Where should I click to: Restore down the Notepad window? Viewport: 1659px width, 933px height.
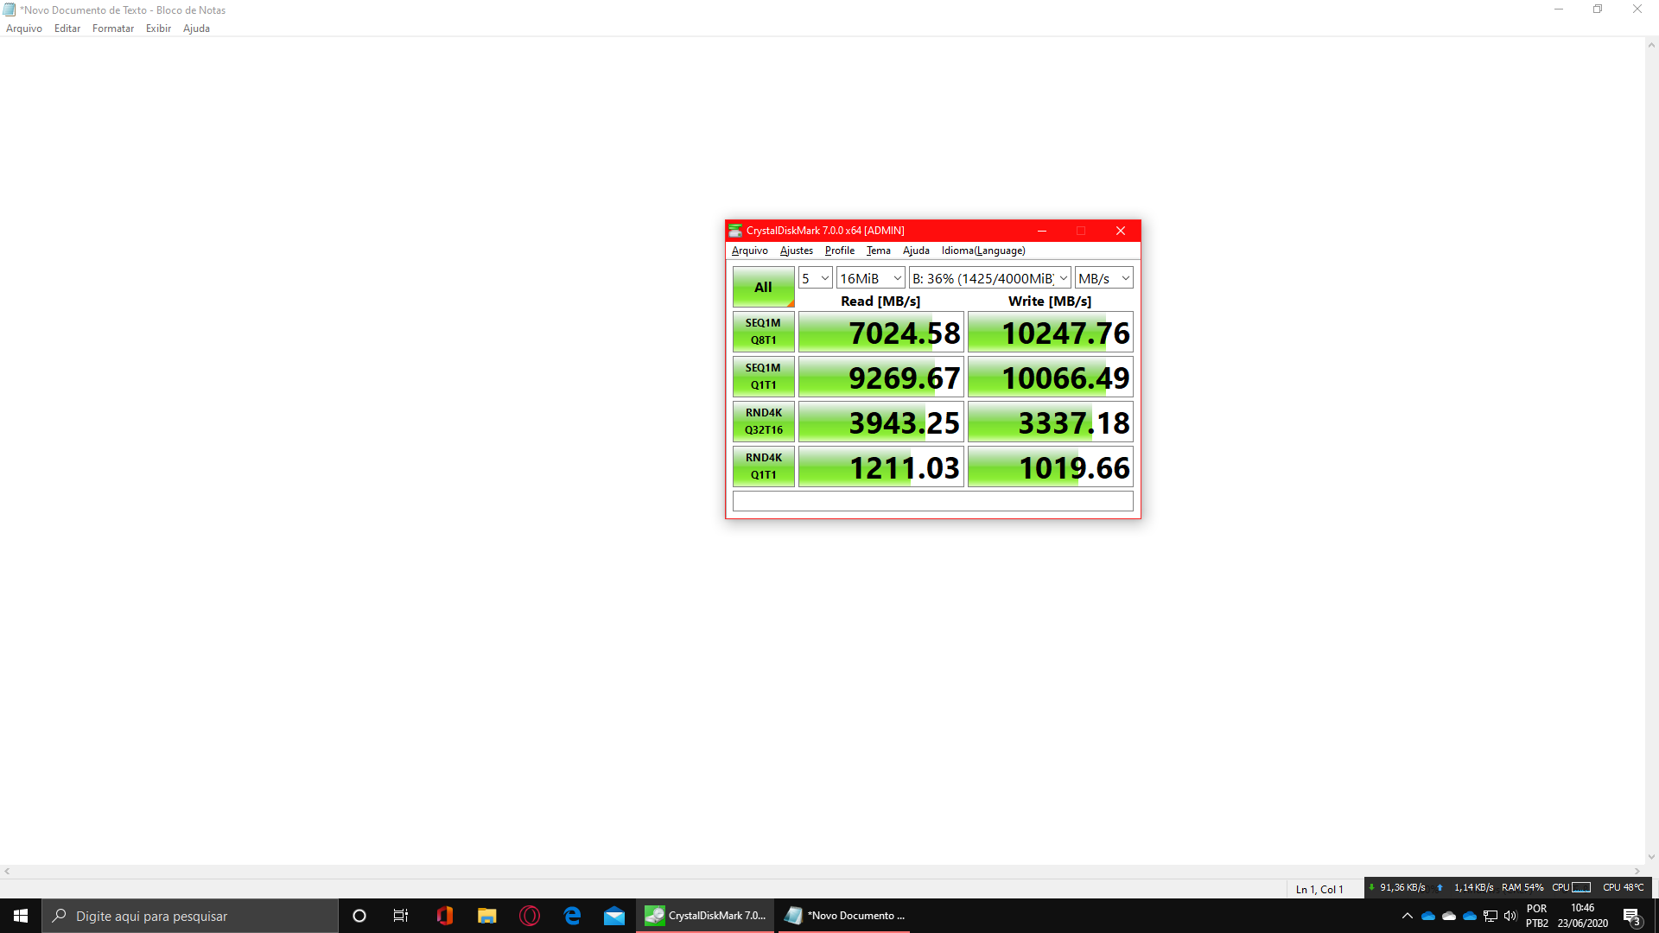[x=1598, y=10]
